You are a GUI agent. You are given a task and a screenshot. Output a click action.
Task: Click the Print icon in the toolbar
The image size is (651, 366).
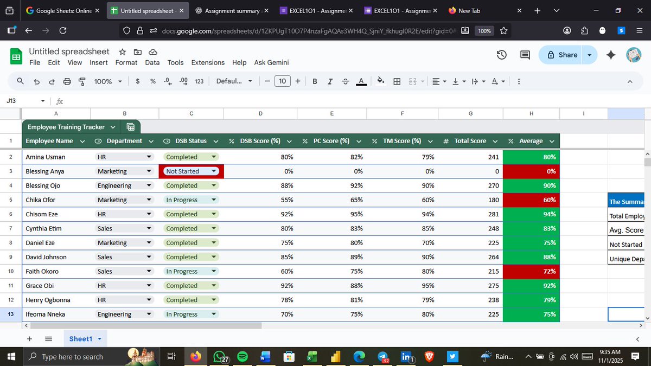[67, 81]
